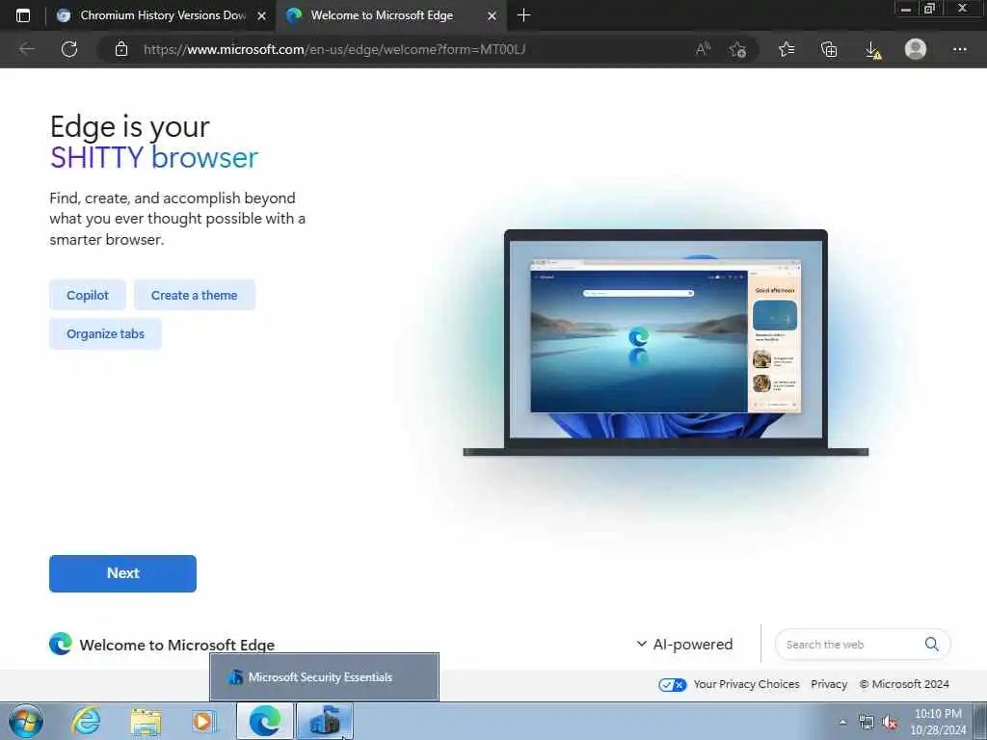Open the profile avatar menu

click(916, 49)
